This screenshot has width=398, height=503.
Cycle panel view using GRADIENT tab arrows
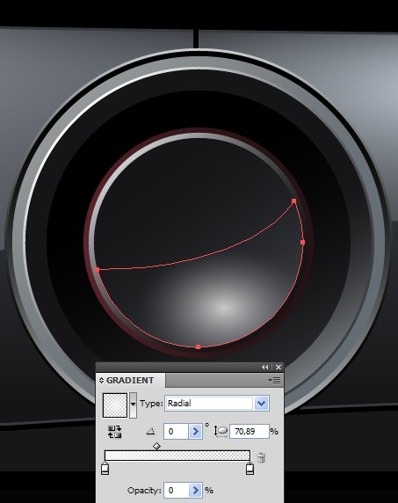[x=101, y=381]
